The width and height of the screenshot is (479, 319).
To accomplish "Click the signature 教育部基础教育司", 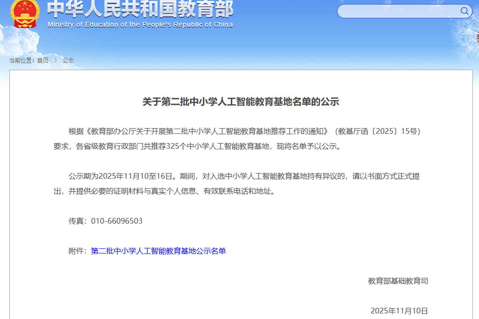I will point(398,281).
